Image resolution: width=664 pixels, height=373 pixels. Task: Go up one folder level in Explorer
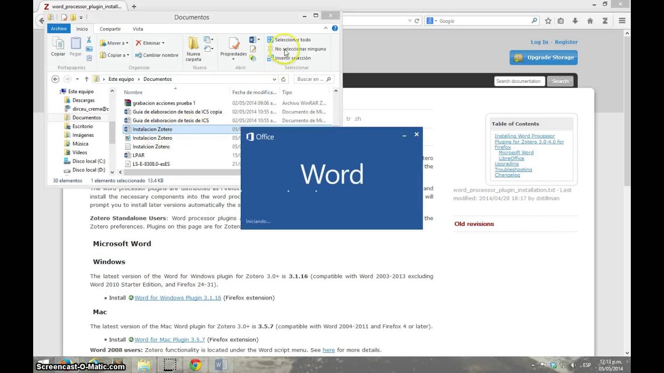click(x=87, y=79)
